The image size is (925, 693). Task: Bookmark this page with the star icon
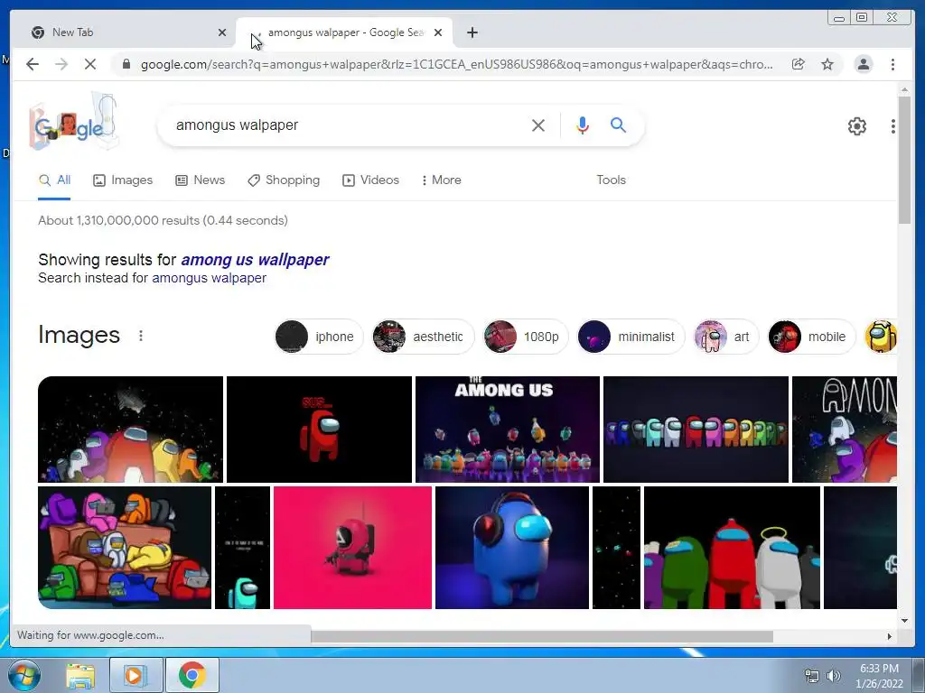tap(827, 64)
